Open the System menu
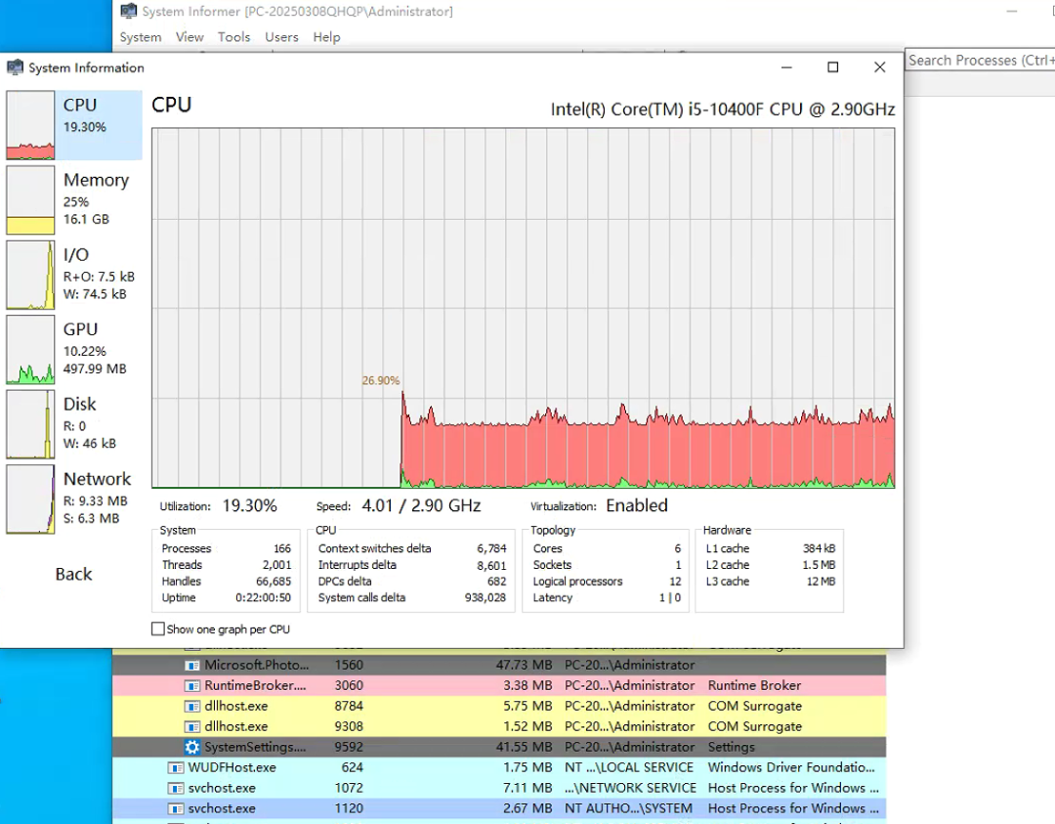This screenshot has height=824, width=1055. (x=141, y=37)
